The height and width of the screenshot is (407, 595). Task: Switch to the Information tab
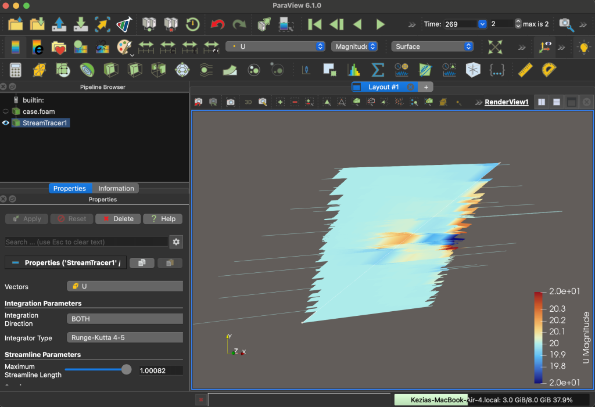[116, 189]
